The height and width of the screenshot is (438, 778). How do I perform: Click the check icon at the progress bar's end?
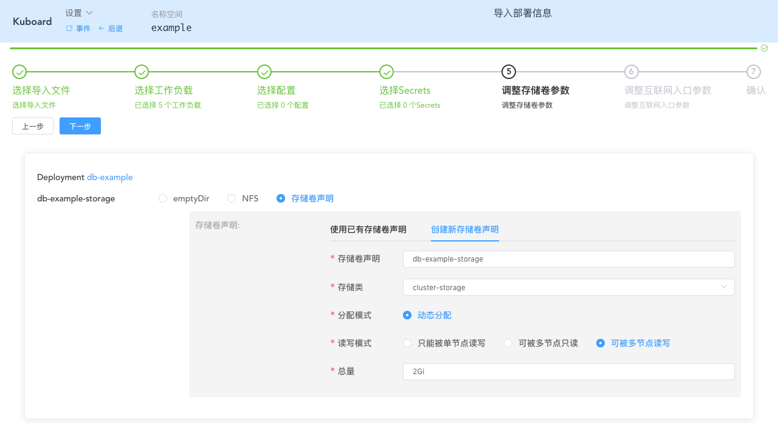[764, 47]
